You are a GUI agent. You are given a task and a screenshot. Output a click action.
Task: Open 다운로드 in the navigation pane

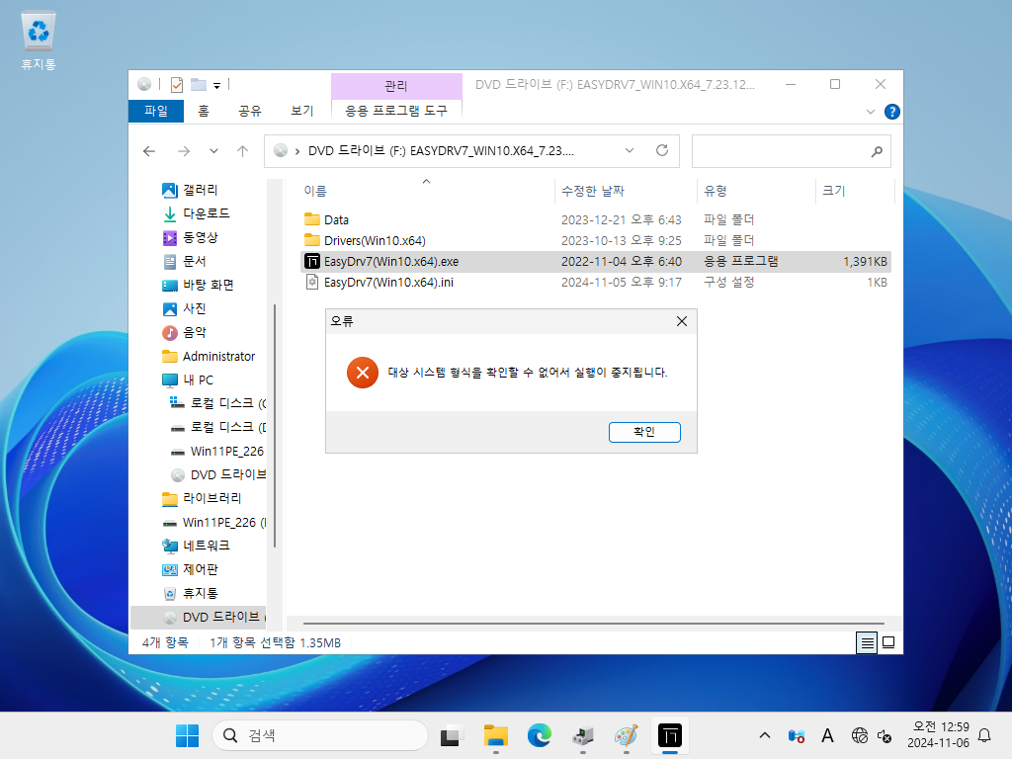[x=197, y=213]
